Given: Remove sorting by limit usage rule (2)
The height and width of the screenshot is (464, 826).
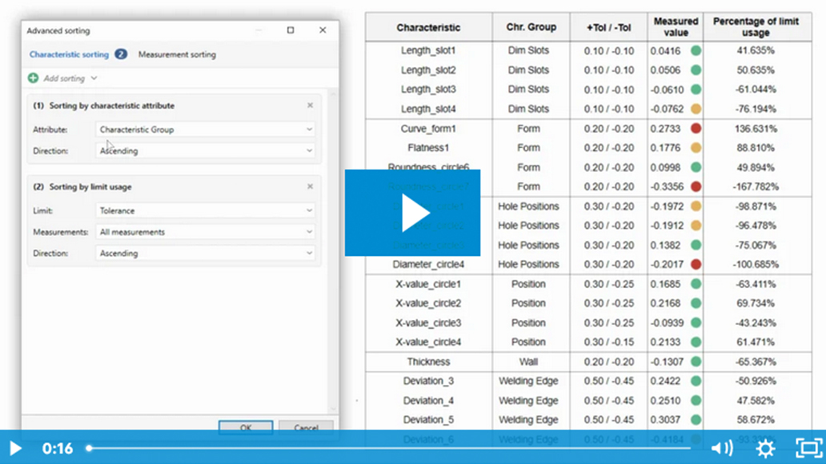Looking at the screenshot, I should click(x=310, y=186).
